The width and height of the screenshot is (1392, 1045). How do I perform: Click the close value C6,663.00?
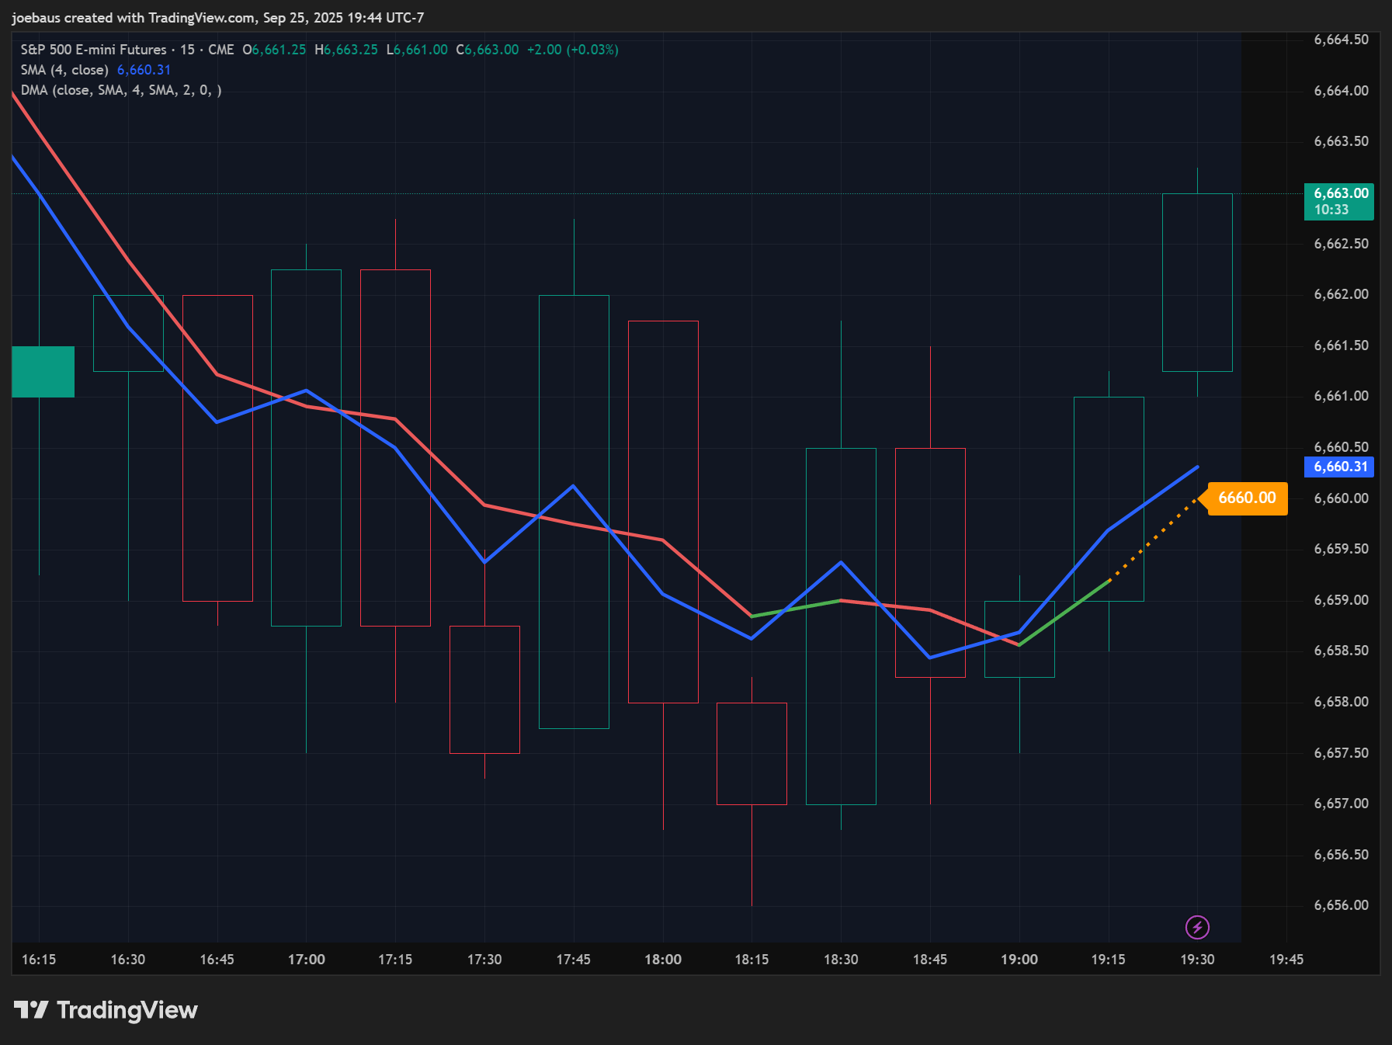click(488, 50)
